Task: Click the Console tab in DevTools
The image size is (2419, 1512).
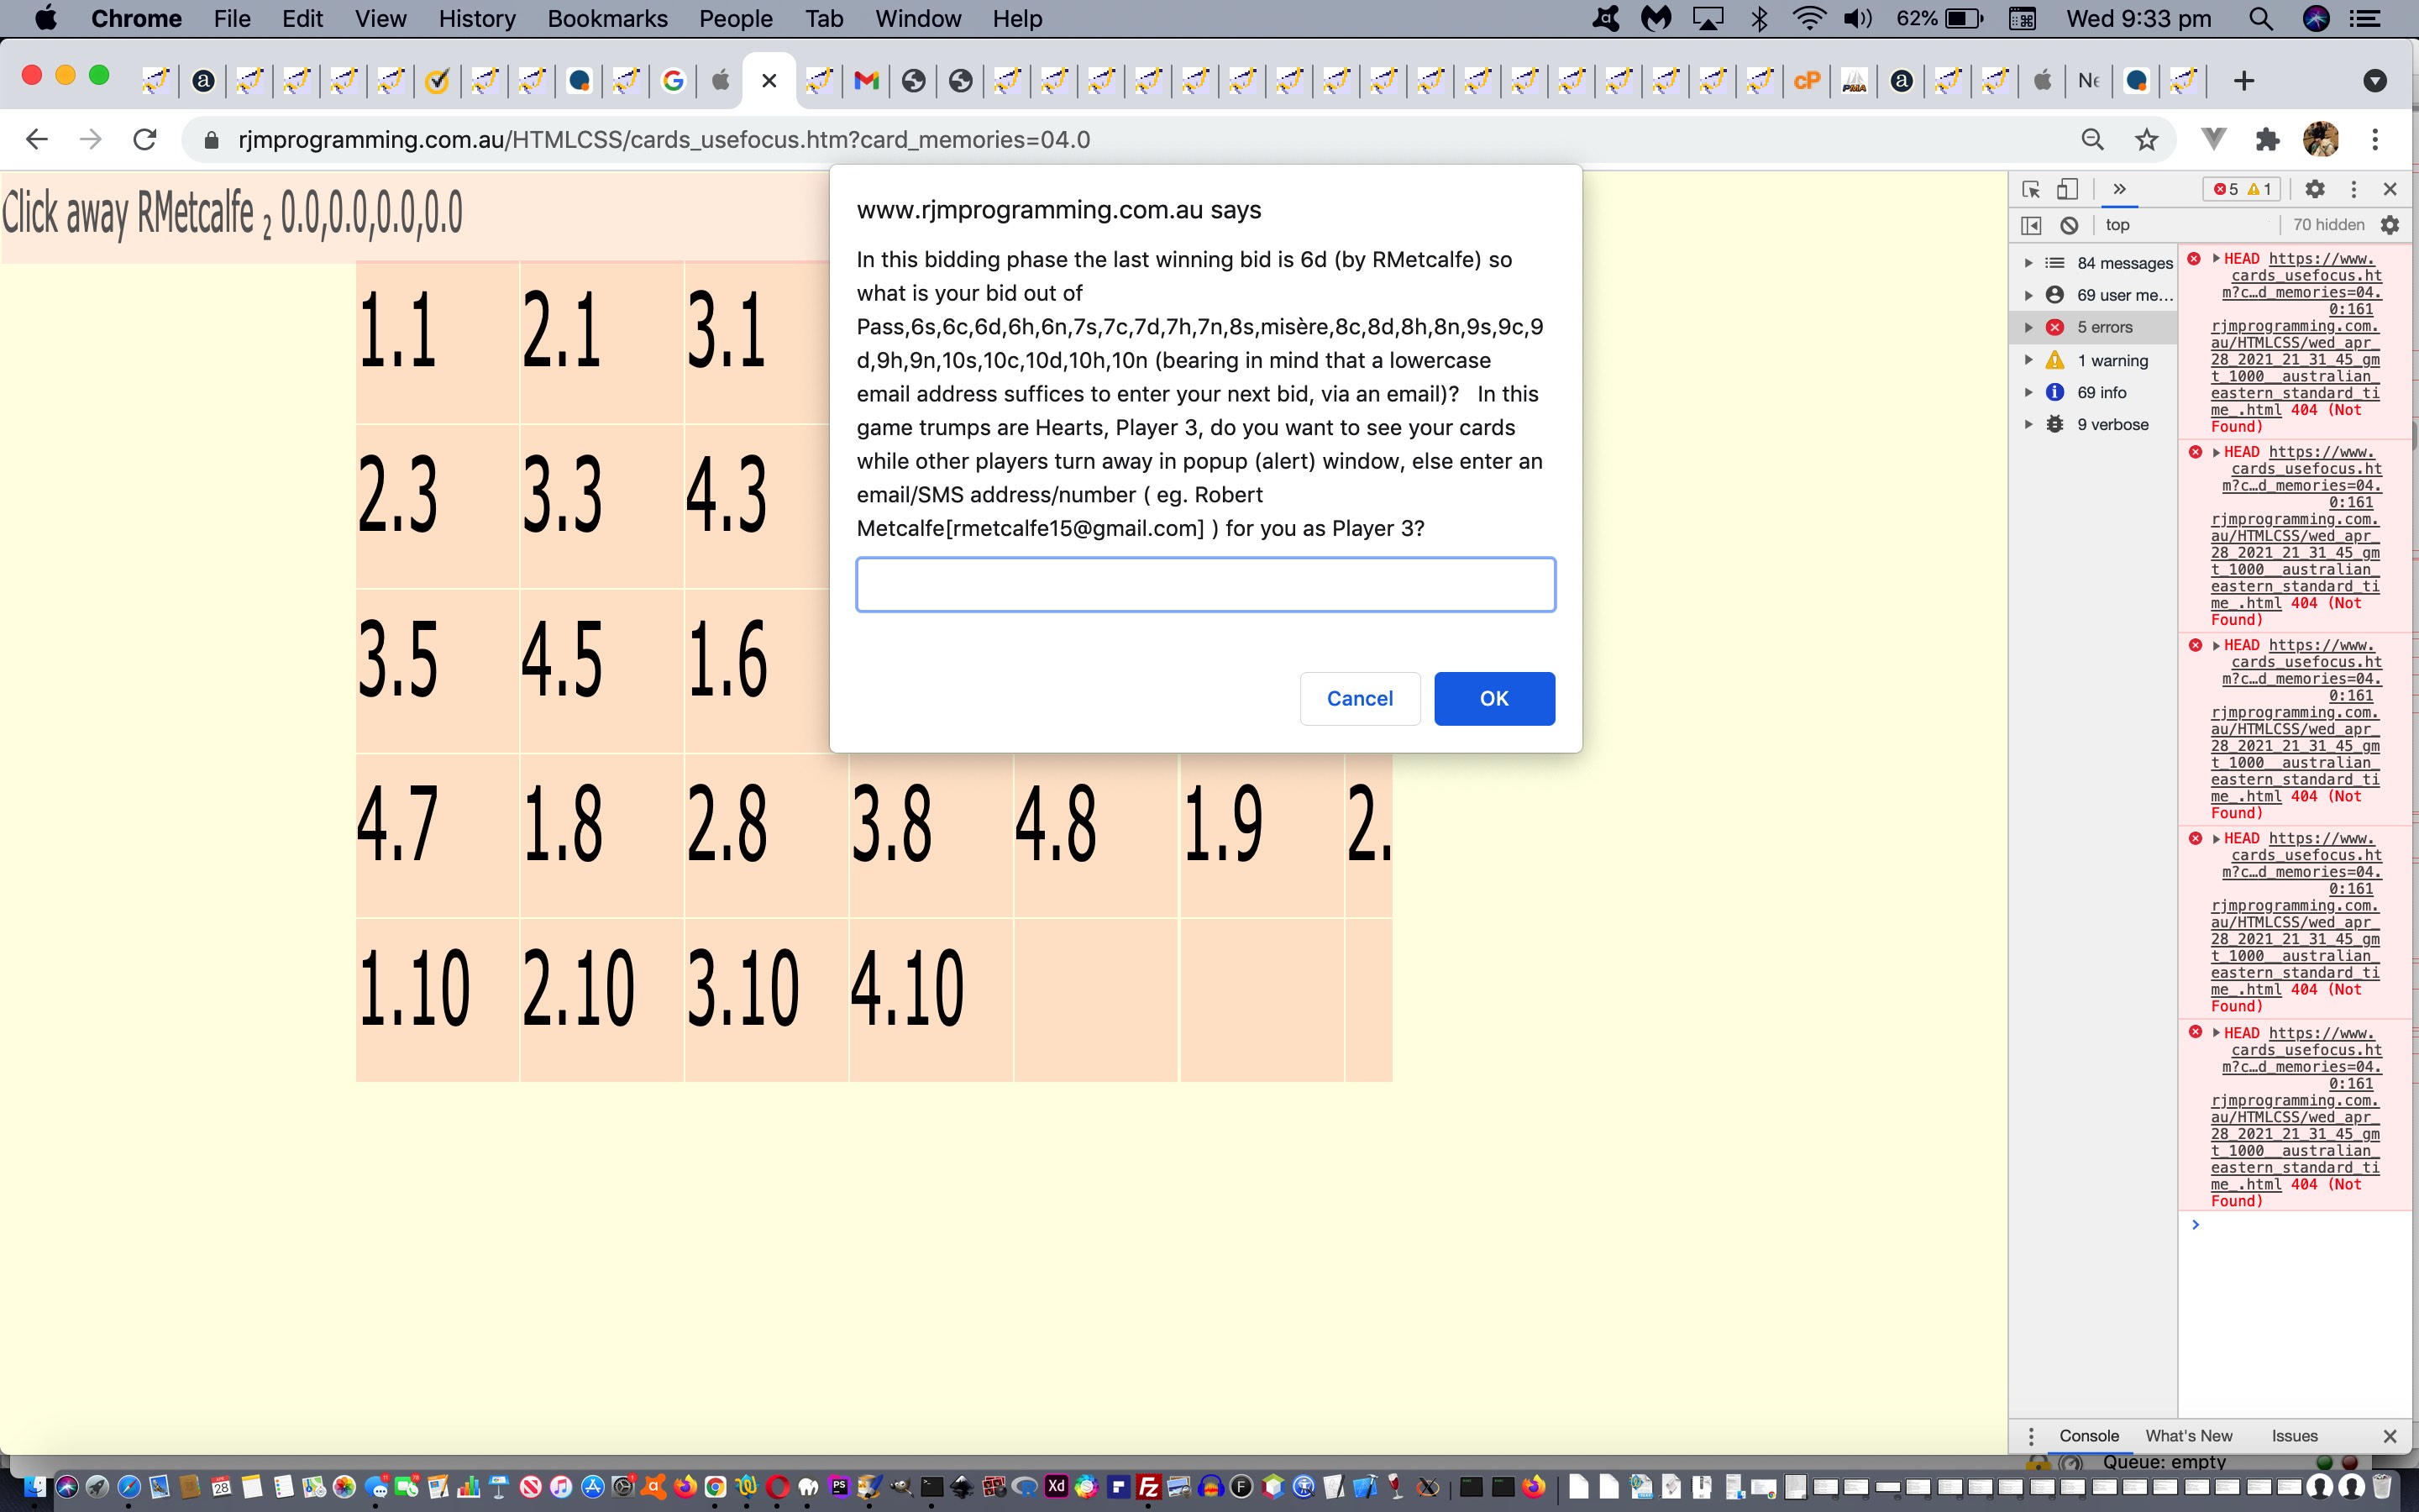Action: click(2090, 1434)
